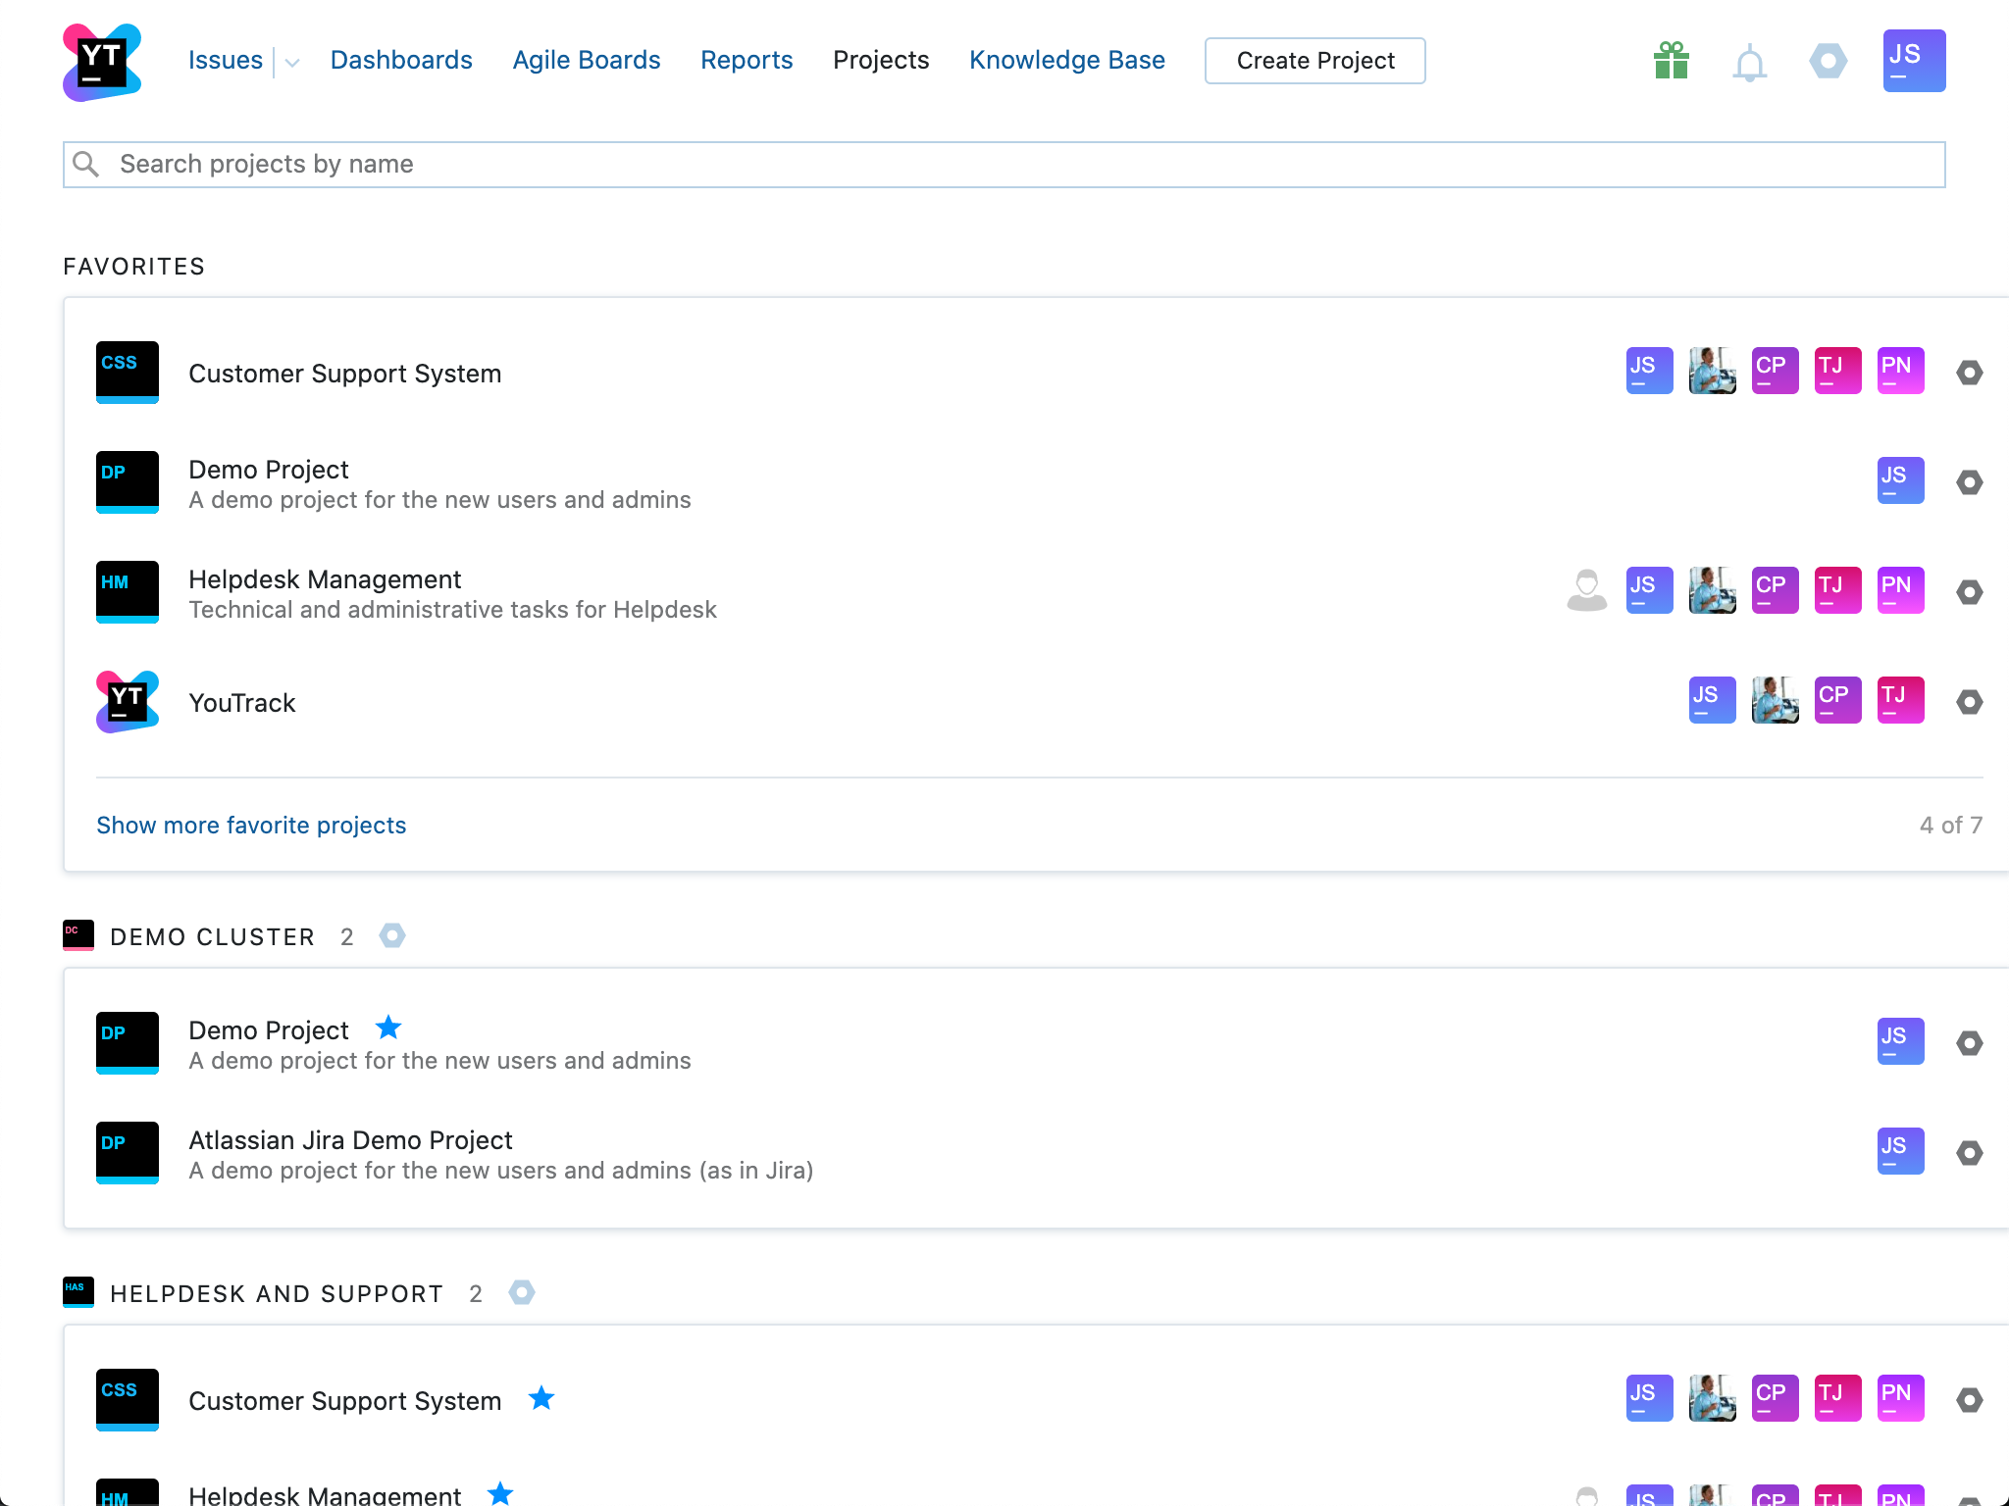The height and width of the screenshot is (1506, 2009).
Task: Open settings for Customer Support System favorite
Action: [x=1969, y=373]
